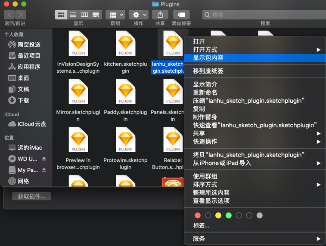Choose Duplicate (复制) in context menu

pos(255,109)
